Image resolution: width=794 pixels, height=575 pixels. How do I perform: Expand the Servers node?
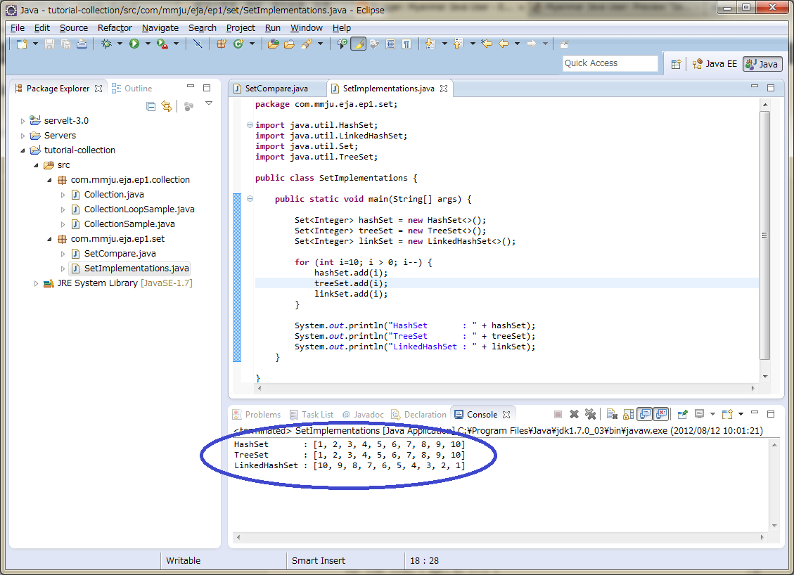coord(21,135)
